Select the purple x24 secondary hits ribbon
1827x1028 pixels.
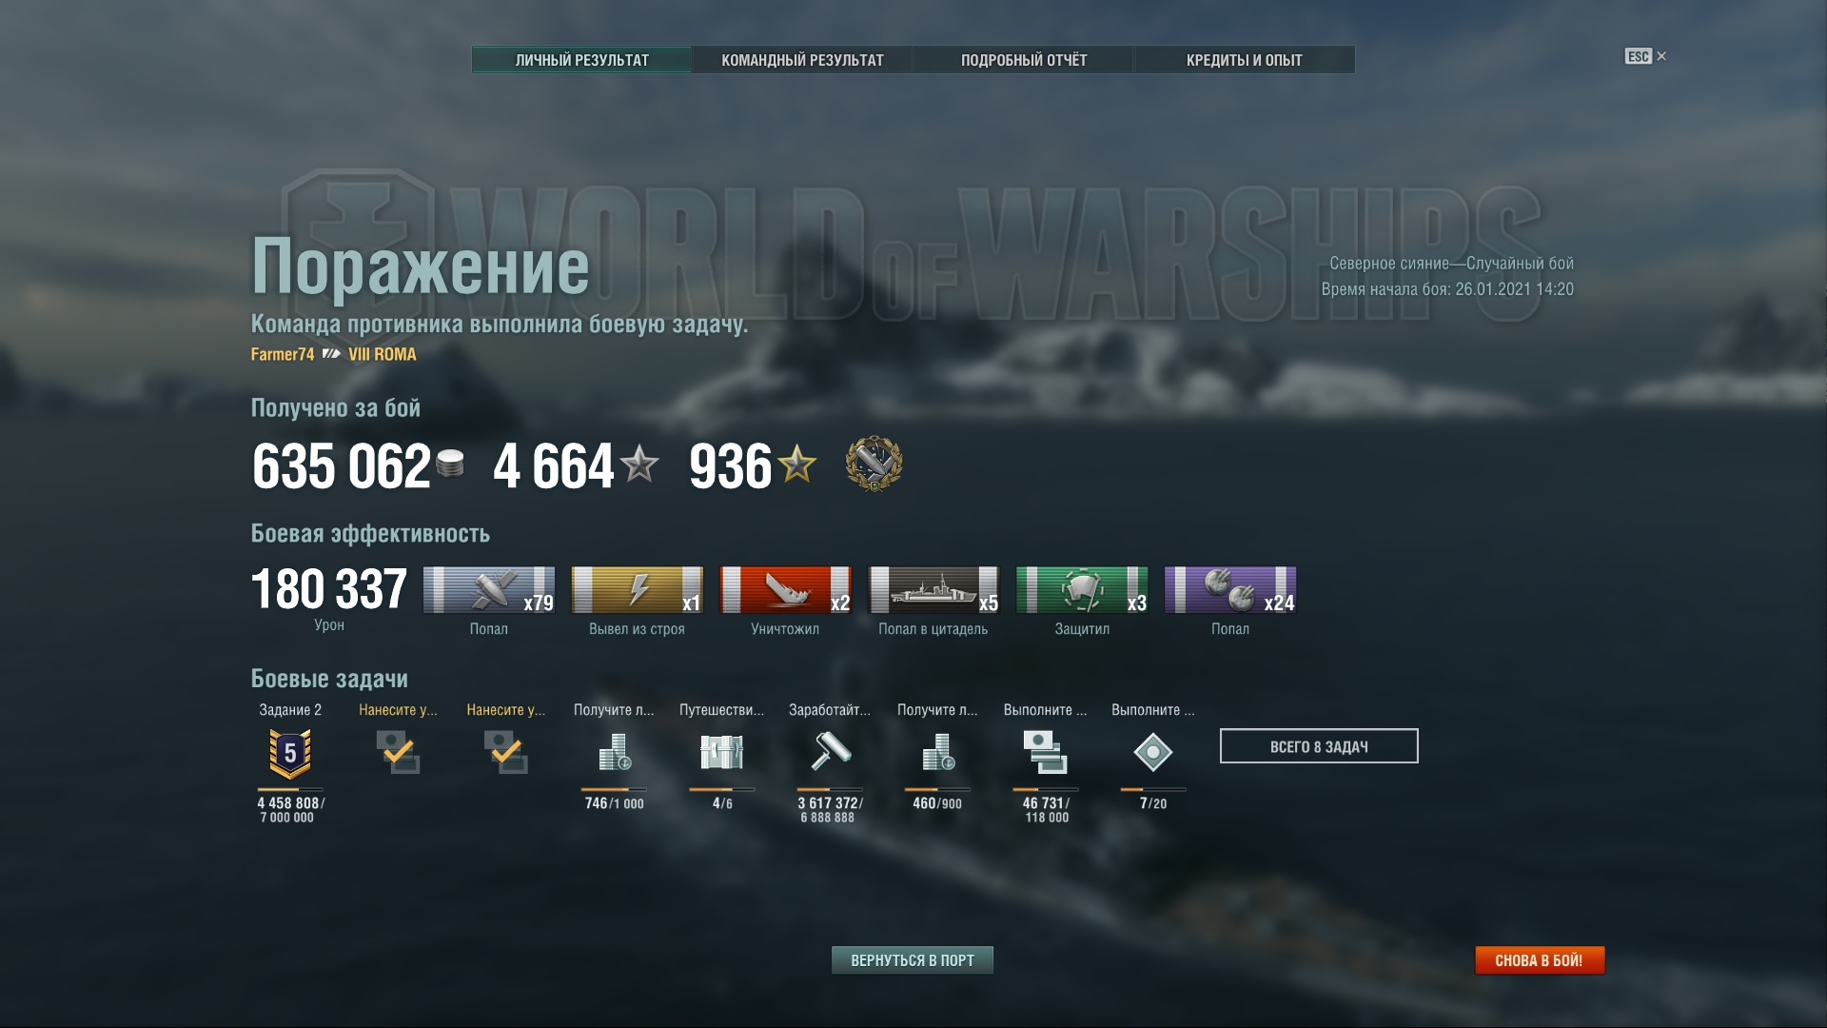point(1230,590)
